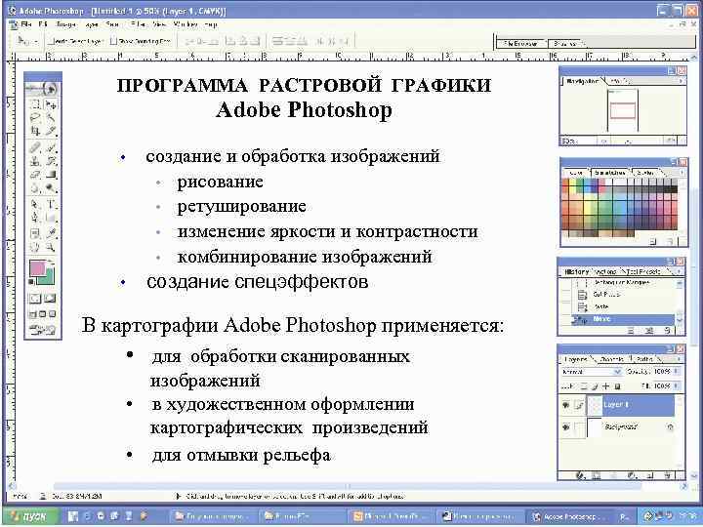This screenshot has height=527, width=703.
Task: Toggle the Auto Select Layer checkbox
Action: (x=52, y=41)
